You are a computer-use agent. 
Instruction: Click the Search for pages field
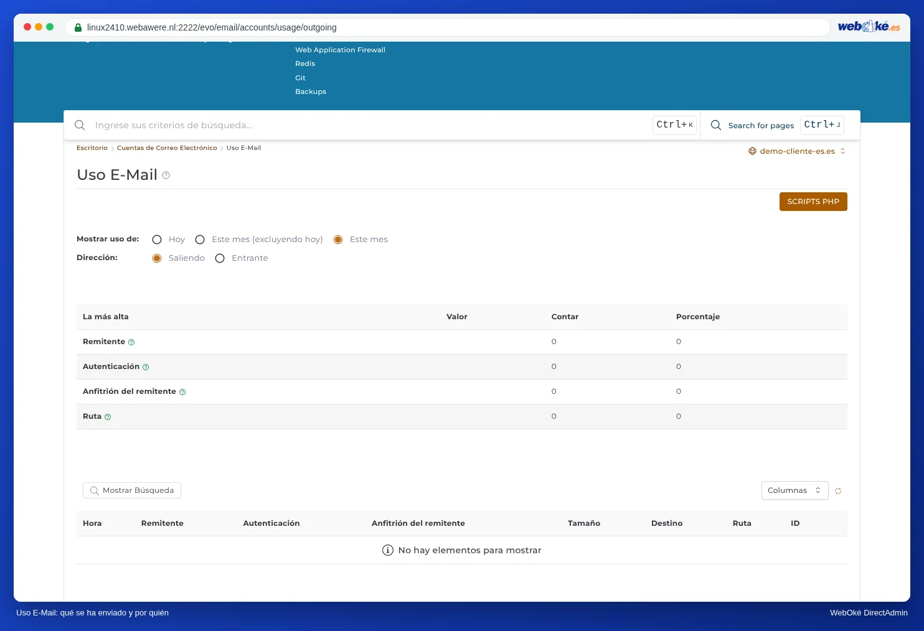(x=761, y=126)
